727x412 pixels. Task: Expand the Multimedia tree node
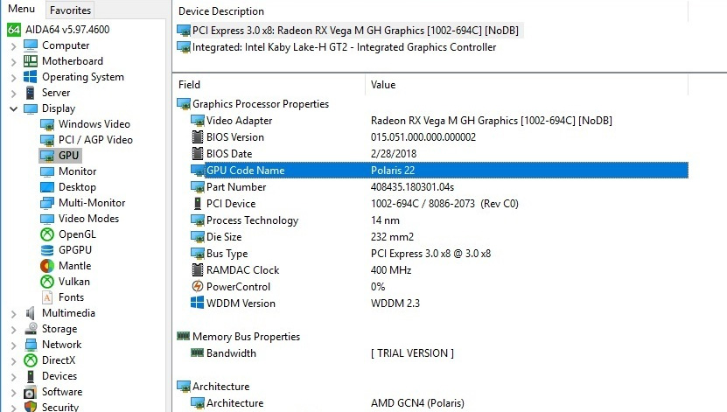(x=13, y=313)
